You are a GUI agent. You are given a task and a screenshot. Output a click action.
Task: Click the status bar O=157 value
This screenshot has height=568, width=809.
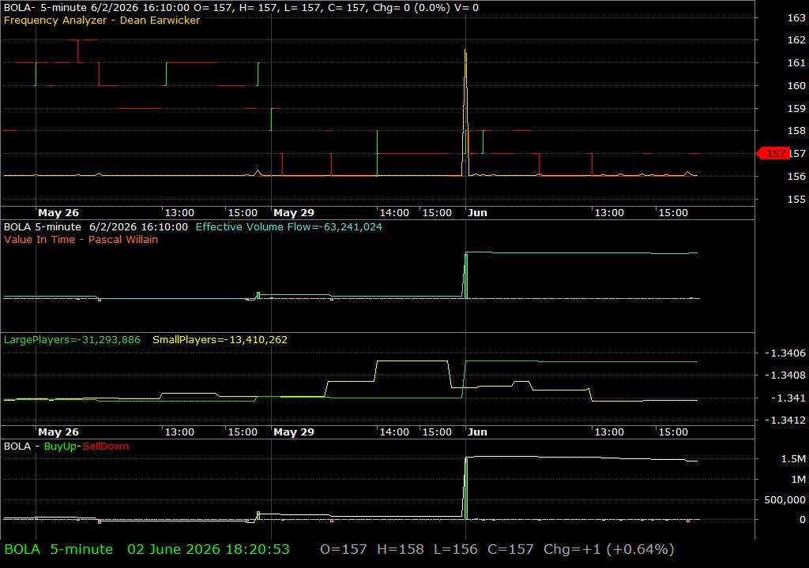click(x=344, y=549)
